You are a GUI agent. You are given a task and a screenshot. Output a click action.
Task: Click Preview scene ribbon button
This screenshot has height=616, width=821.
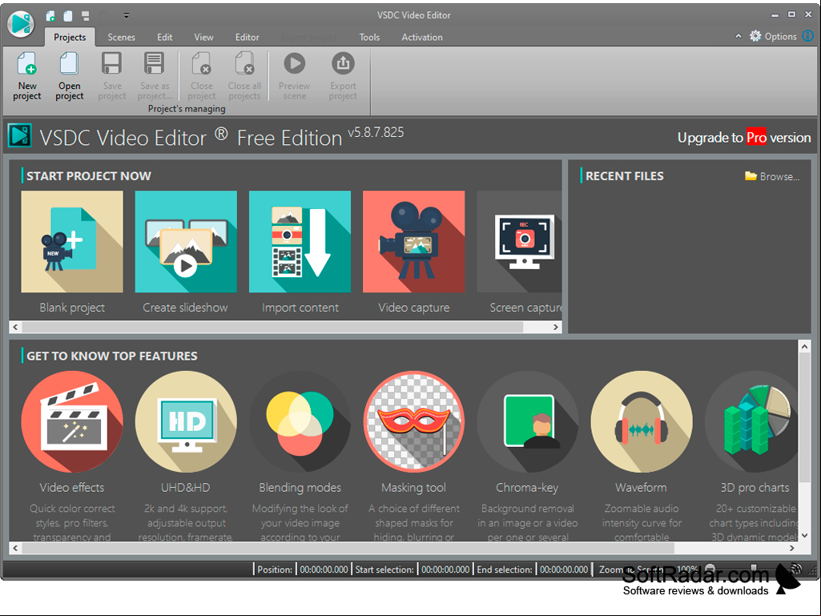294,76
